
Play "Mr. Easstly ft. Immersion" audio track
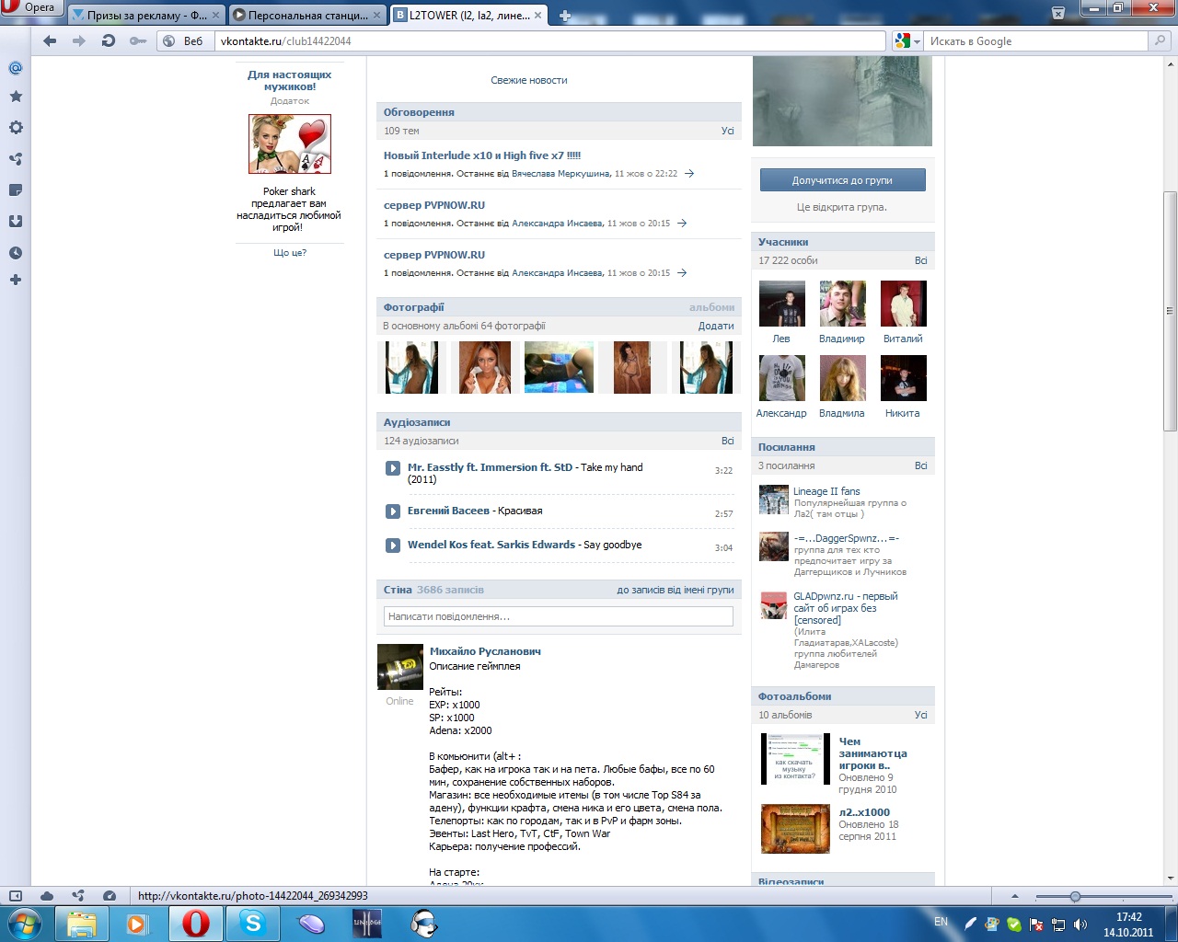(393, 468)
